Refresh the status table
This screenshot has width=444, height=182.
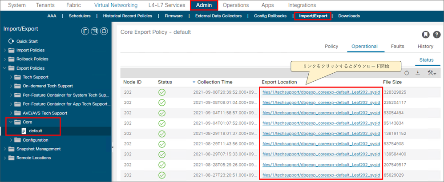coord(407,73)
